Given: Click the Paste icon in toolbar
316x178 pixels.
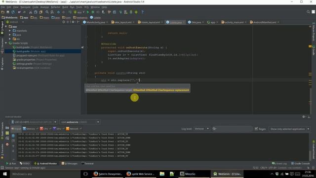Looking at the screenshot, I should pos(40,12).
